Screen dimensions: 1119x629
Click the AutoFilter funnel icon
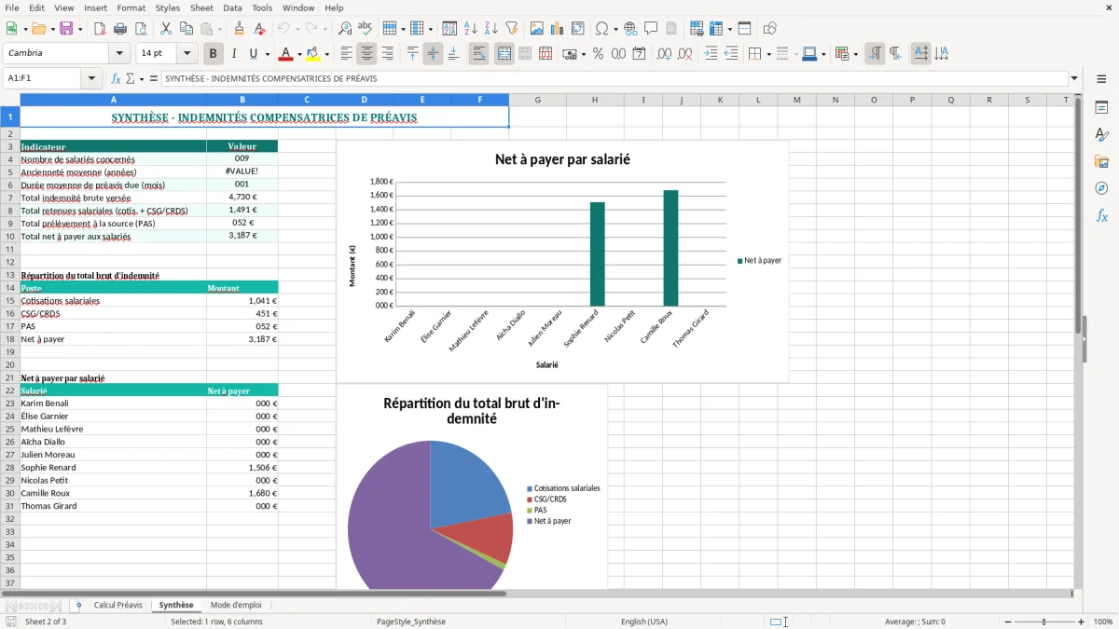click(x=511, y=29)
